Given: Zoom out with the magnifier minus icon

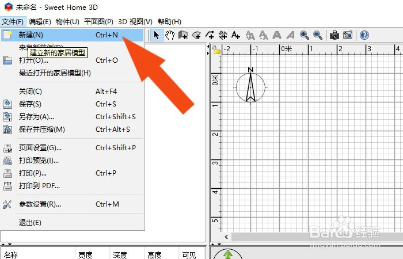Looking at the screenshot, I should 318,35.
